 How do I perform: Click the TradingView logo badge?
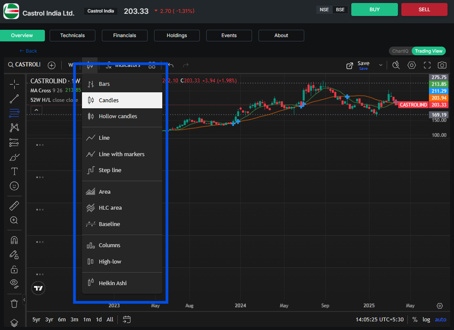coord(38,288)
